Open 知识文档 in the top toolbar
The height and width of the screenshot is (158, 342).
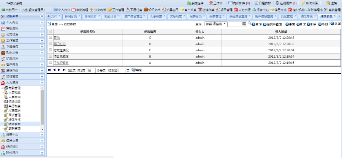(x=152, y=10)
